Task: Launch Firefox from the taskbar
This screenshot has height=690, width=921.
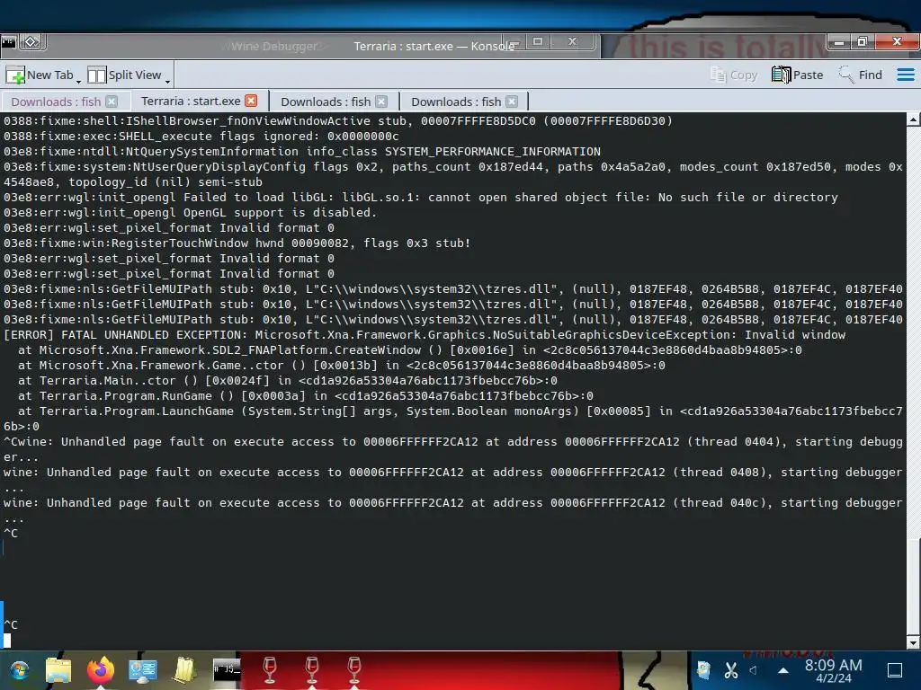Action: click(101, 669)
